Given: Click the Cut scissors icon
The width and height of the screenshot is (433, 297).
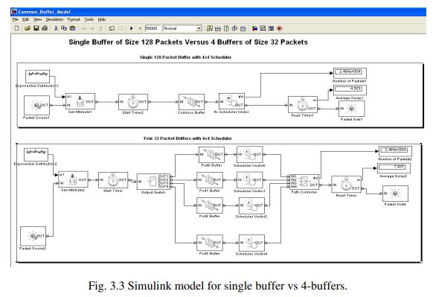Looking at the screenshot, I should (x=56, y=28).
